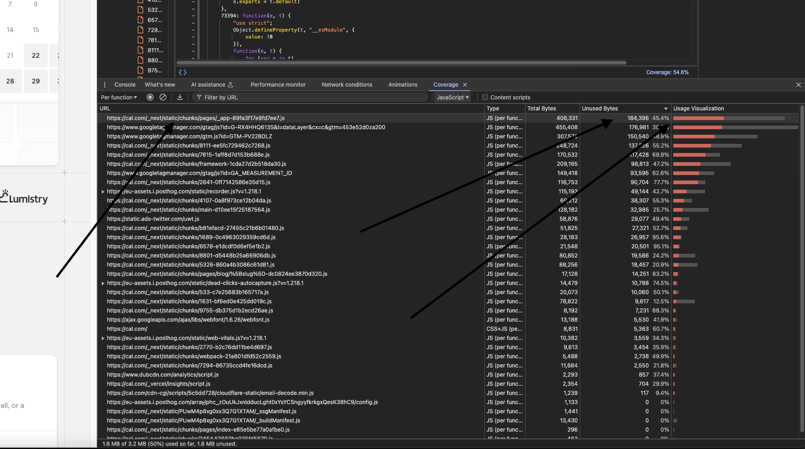Click in the Filter by URL field
The image size is (805, 449).
(310, 97)
